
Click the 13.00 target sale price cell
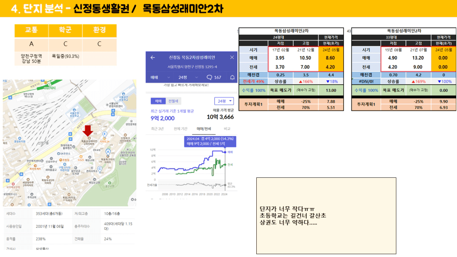coord(331,90)
